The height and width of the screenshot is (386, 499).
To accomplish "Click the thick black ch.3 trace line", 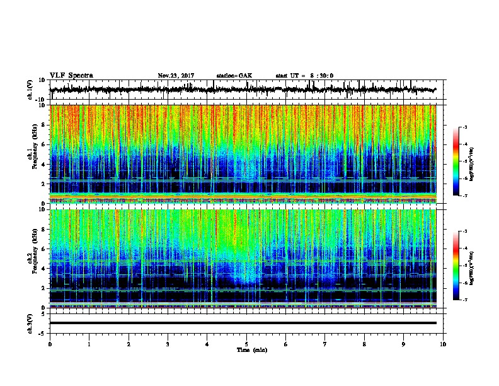I will [243, 323].
